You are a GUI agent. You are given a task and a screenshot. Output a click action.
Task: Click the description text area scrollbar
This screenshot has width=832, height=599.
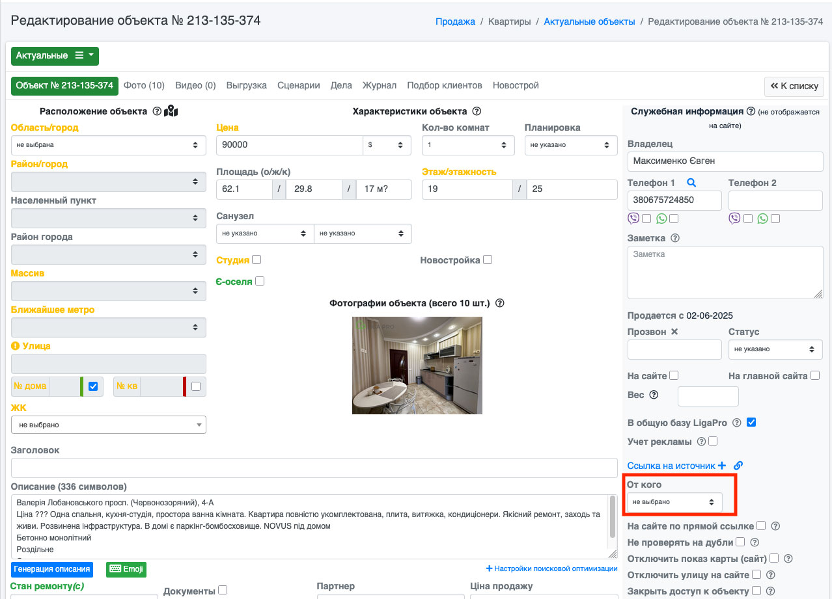pos(612,518)
